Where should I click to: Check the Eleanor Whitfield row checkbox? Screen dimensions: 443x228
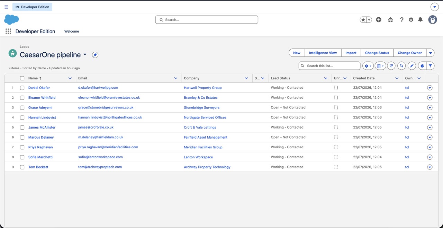22,98
